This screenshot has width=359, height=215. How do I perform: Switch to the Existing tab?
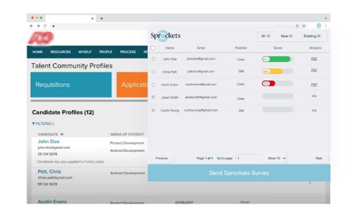pos(312,36)
